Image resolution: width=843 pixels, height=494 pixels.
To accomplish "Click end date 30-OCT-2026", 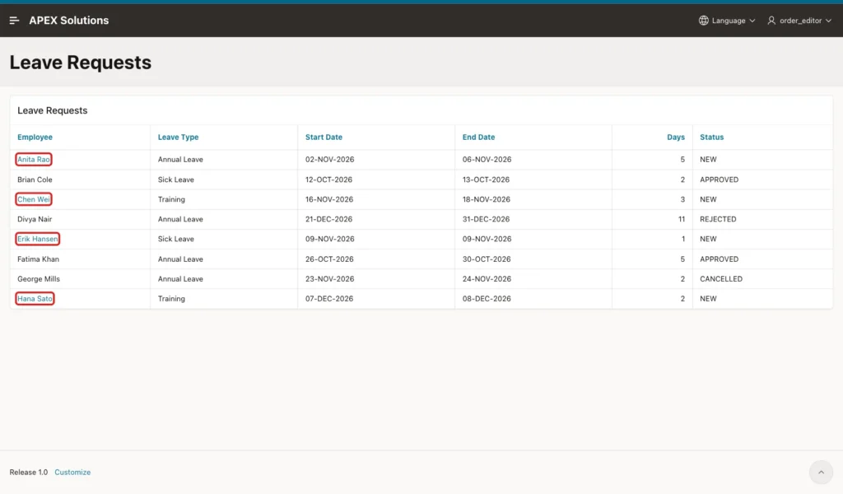I will coord(487,259).
